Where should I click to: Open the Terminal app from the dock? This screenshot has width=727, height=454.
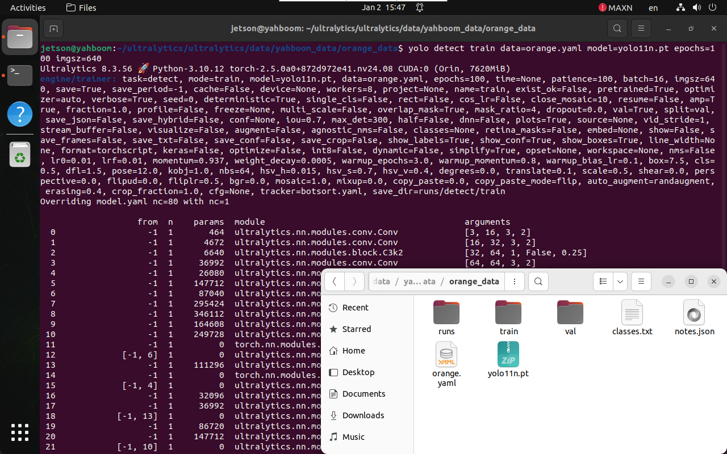tap(19, 75)
